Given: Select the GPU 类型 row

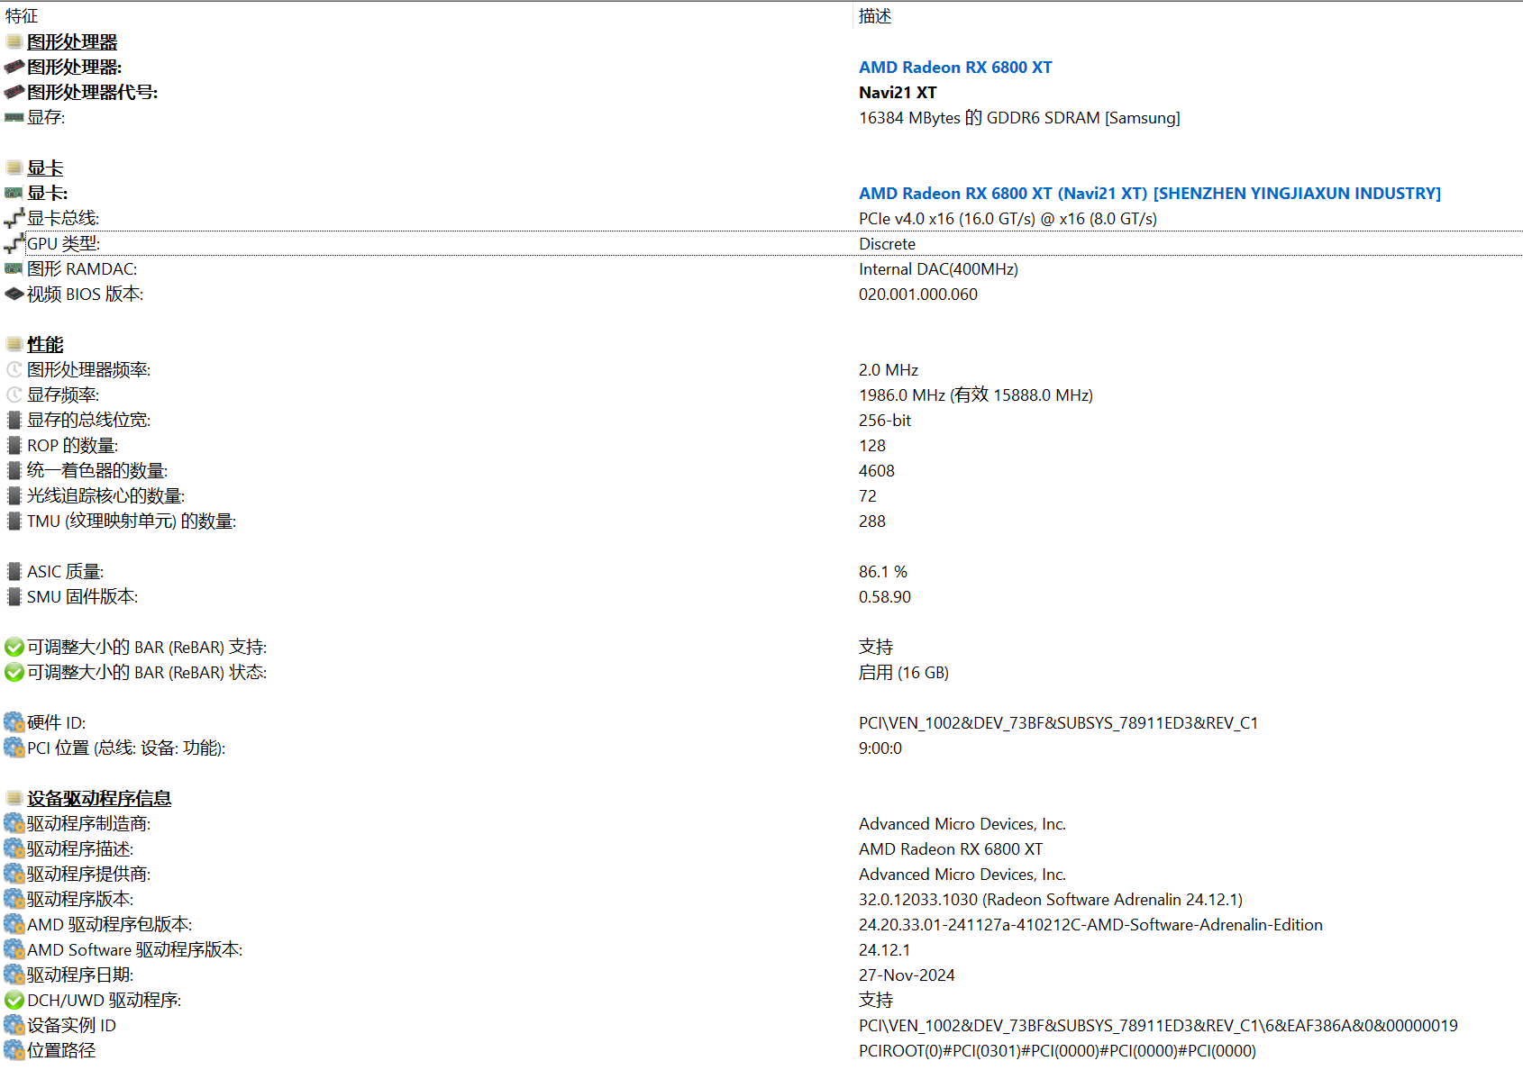Looking at the screenshot, I should tap(63, 244).
